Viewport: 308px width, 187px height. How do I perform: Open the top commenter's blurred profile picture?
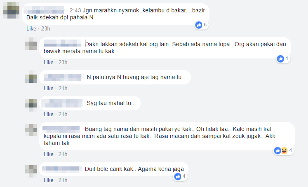12,10
